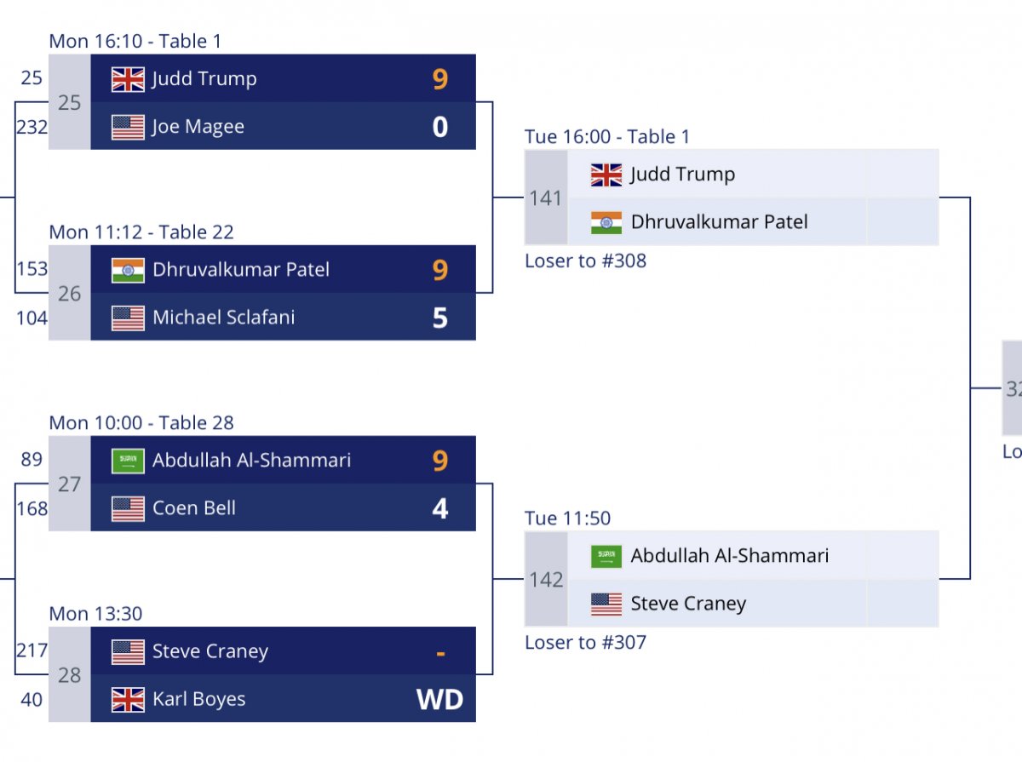Click India flag beside Dhruvalkumar Patel in match 26
The width and height of the screenshot is (1022, 762).
pos(128,270)
